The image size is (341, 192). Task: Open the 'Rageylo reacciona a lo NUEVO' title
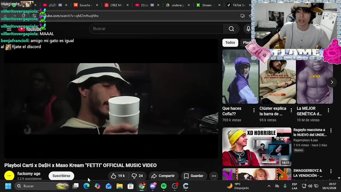[x=310, y=132]
